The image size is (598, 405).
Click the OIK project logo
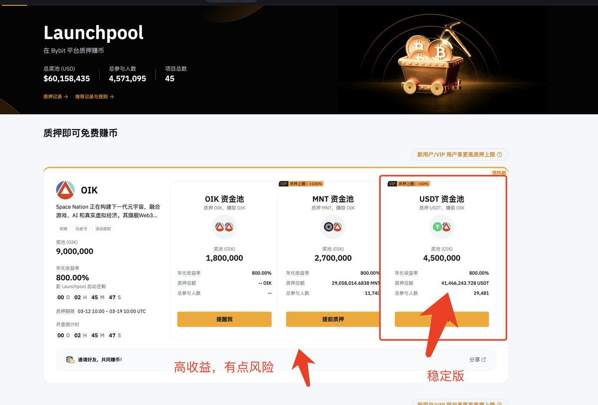tap(65, 190)
